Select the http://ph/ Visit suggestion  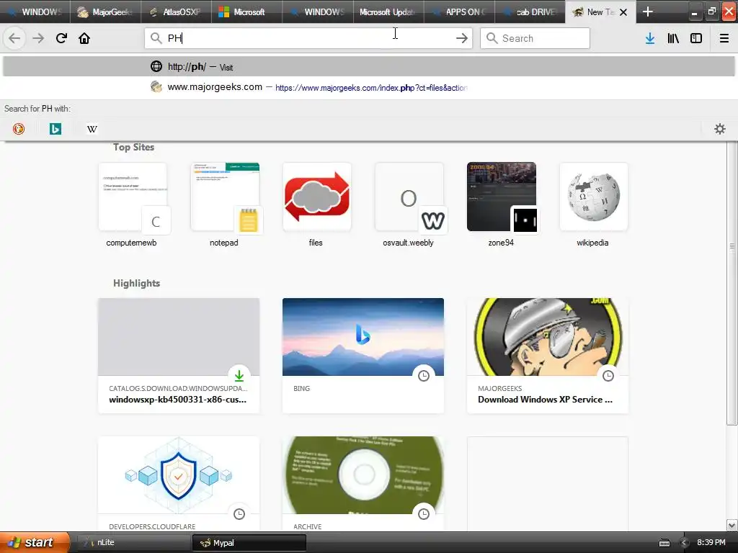[x=369, y=67]
